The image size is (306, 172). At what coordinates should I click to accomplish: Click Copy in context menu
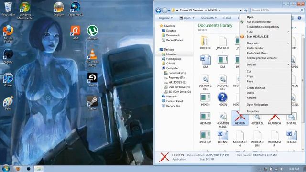(265, 76)
